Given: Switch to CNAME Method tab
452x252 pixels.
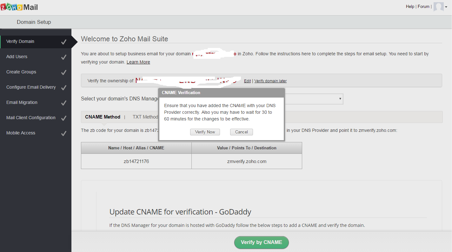Looking at the screenshot, I should (103, 117).
